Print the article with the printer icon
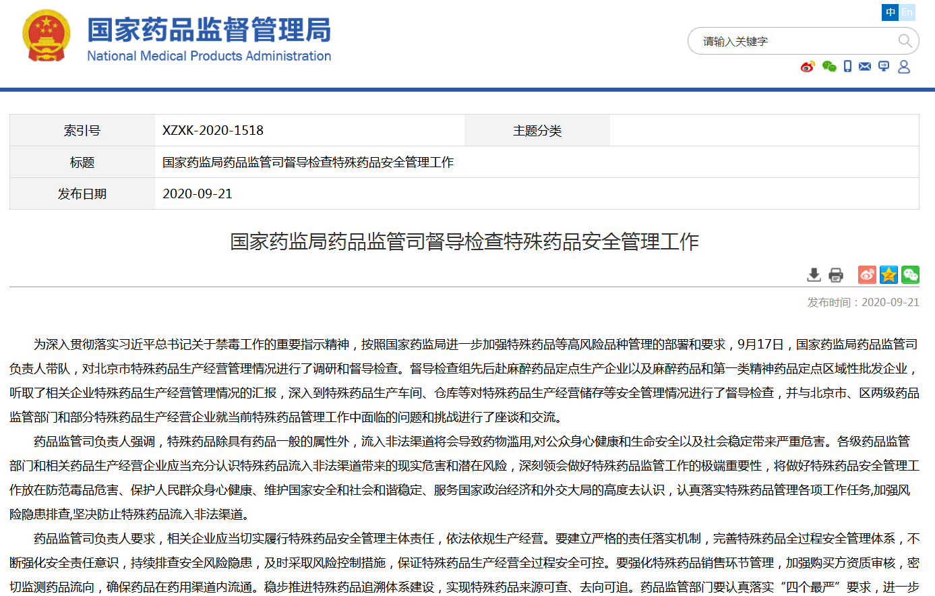935x596 pixels. coord(836,274)
